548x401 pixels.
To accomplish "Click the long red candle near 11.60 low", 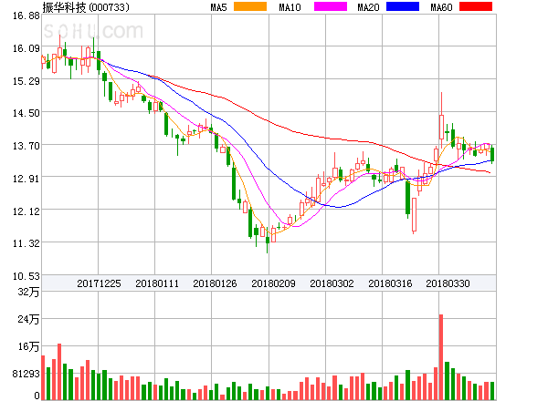I will coord(414,214).
